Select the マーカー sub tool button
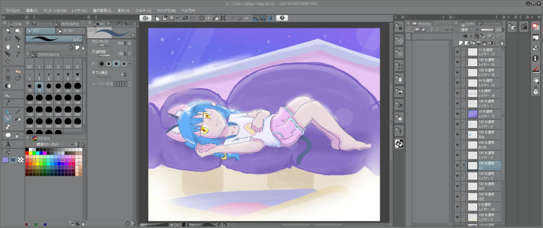The width and height of the screenshot is (543, 228). (x=69, y=31)
